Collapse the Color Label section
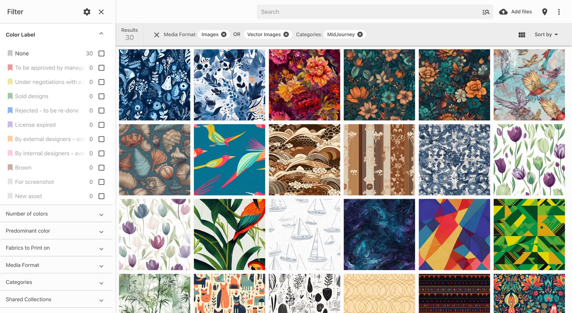572x313 pixels. (101, 34)
